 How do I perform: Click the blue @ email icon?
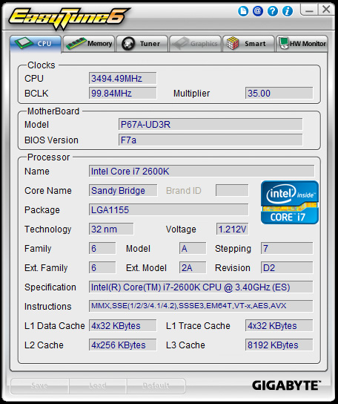point(258,11)
